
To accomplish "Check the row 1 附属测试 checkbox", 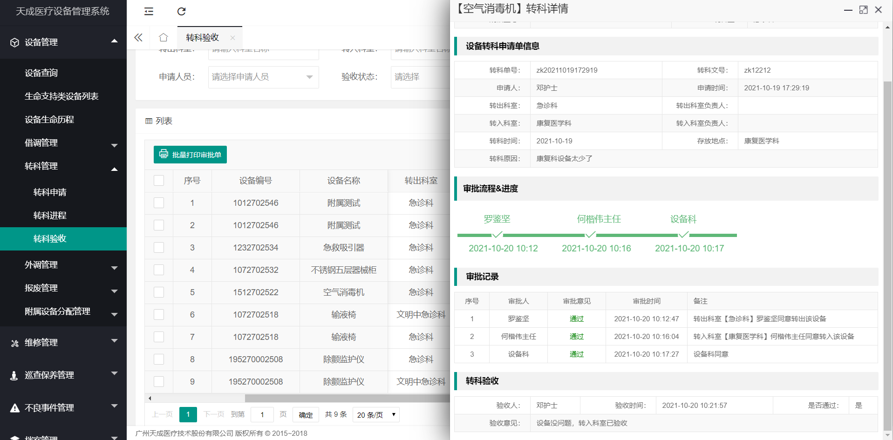I will pyautogui.click(x=159, y=203).
